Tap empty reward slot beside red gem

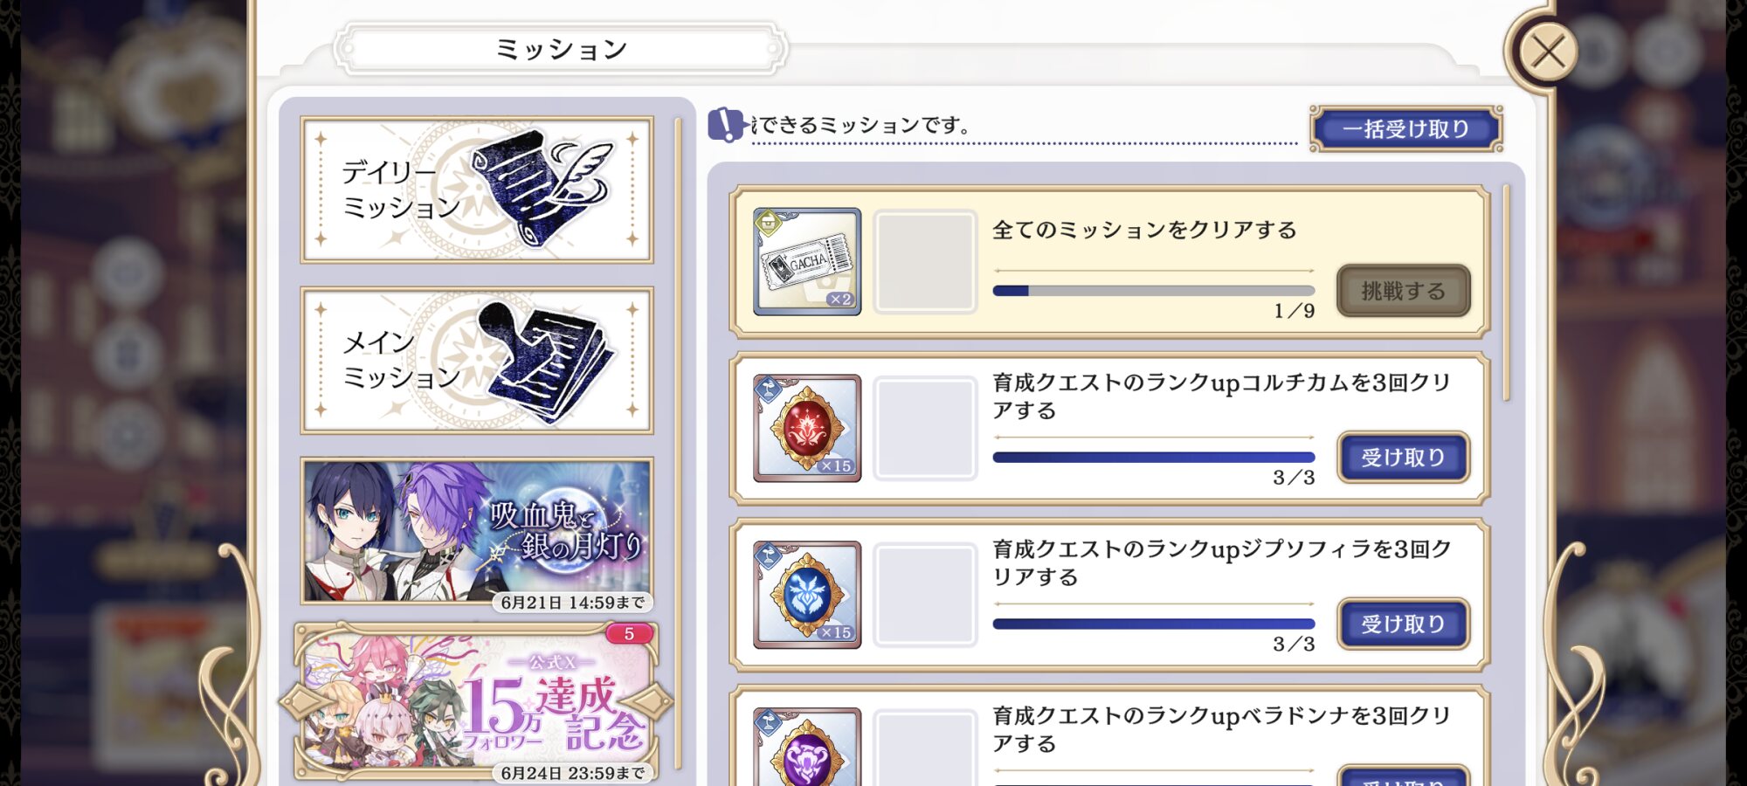tap(925, 428)
